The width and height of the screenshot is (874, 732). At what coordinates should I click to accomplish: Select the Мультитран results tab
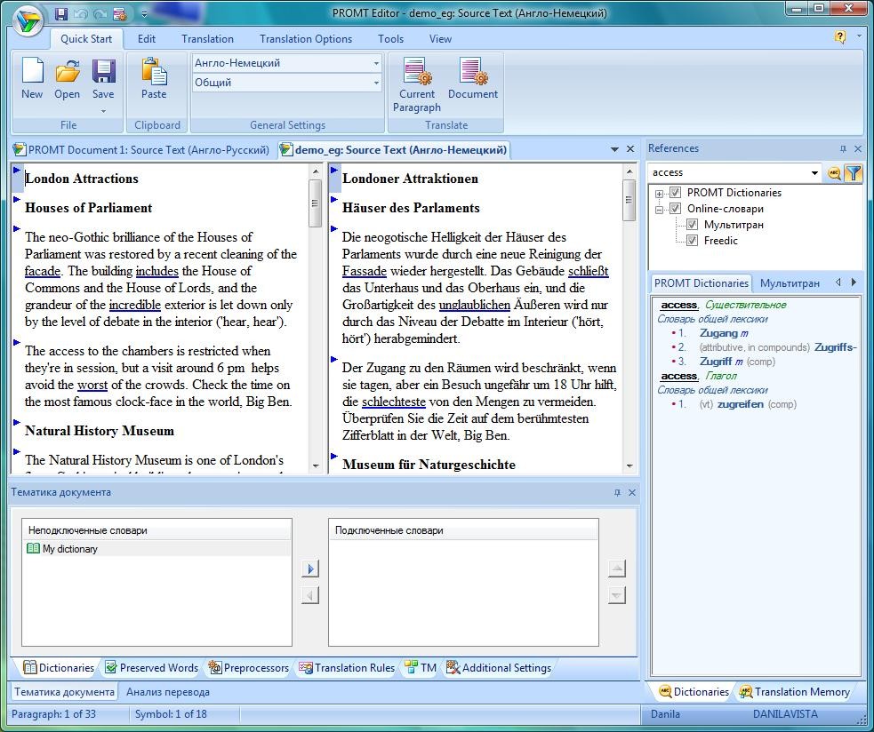coord(790,283)
